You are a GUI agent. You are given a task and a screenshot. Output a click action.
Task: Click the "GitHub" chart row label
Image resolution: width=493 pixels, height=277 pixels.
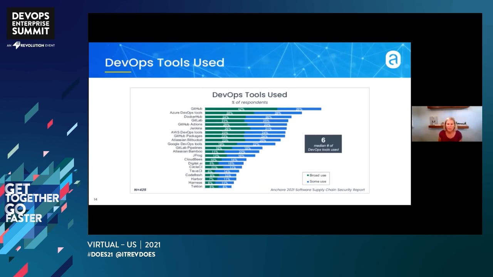(196, 109)
